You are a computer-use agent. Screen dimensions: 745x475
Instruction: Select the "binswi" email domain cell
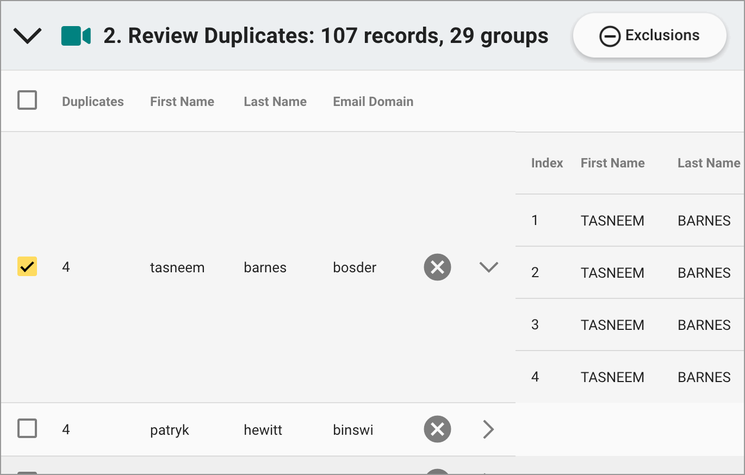pos(353,430)
